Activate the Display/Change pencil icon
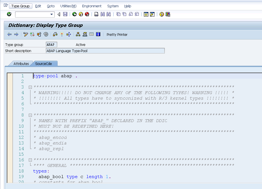Viewport: 262px width, 189px height. (25, 34)
